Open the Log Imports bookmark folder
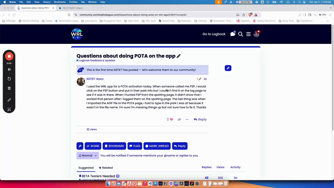 tap(89, 21)
